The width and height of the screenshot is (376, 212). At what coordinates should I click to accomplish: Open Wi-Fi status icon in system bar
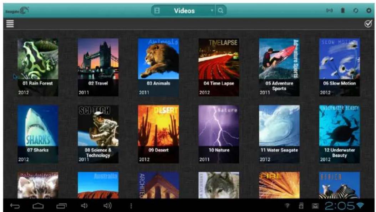[360, 205]
